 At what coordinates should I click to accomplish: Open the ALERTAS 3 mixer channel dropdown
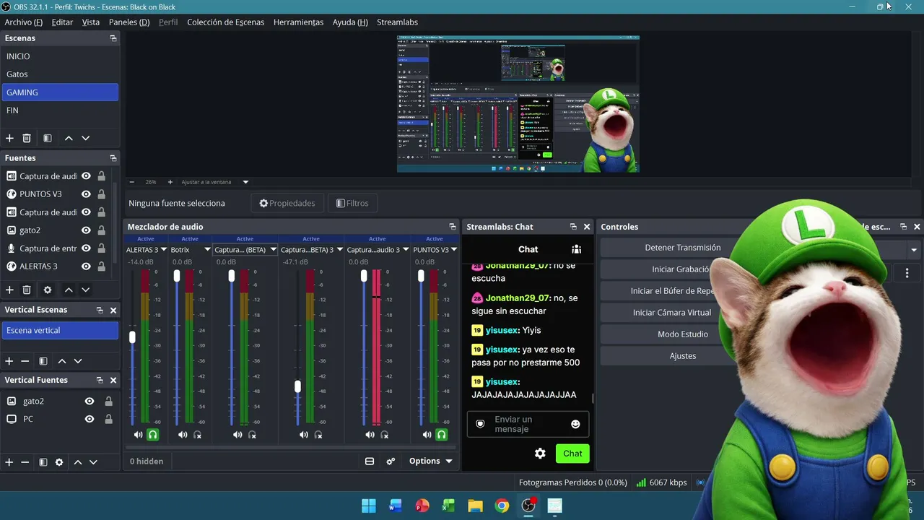[163, 250]
